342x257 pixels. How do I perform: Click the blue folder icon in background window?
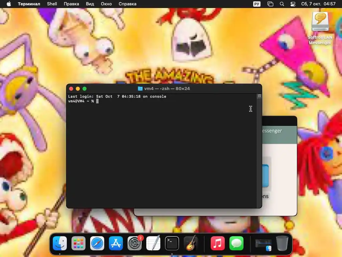pyautogui.click(x=265, y=176)
